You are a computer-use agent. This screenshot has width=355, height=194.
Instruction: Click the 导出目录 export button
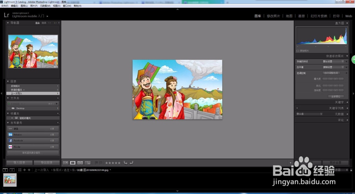point(47,163)
